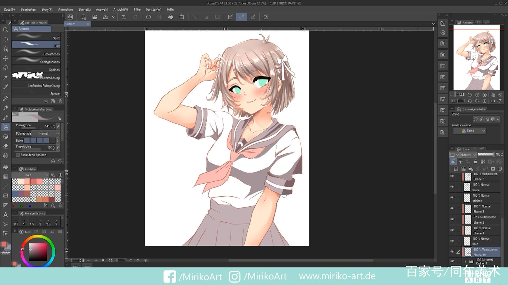The height and width of the screenshot is (285, 508).
Task: Open the Datei menu
Action: click(x=9, y=9)
